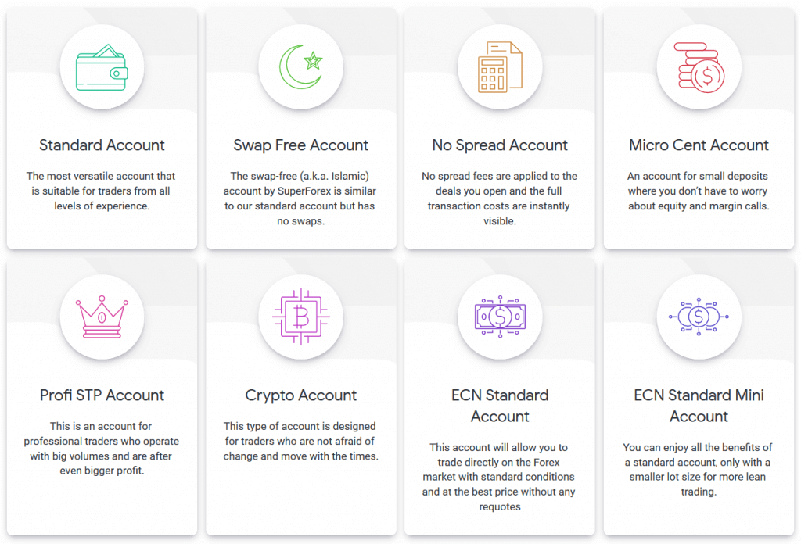Click the dollar banknote ECN Standard icon
This screenshot has height=544, width=801.
click(x=499, y=317)
